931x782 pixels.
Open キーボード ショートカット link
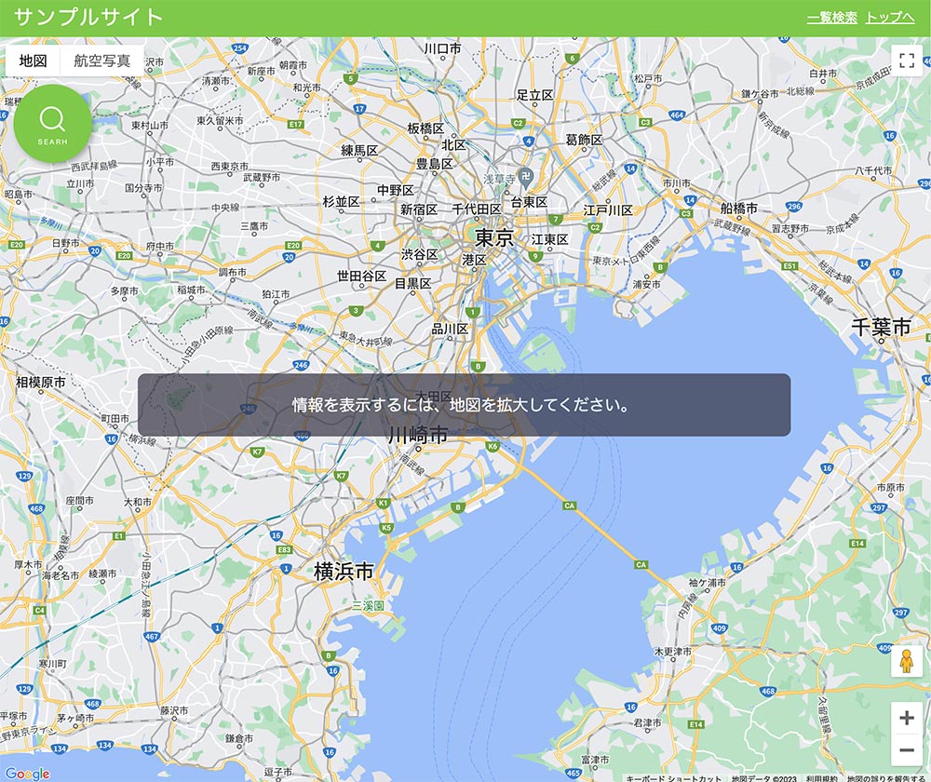pyautogui.click(x=673, y=778)
